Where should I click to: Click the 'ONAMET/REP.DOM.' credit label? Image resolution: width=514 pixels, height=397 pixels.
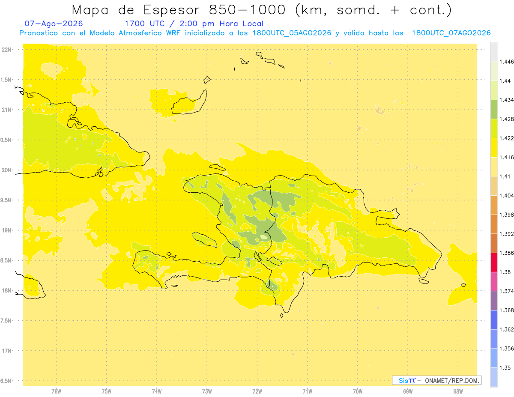452,380
